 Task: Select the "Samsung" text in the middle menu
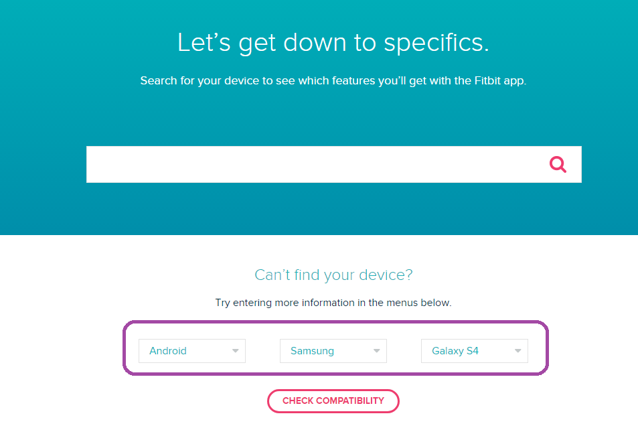(x=312, y=351)
